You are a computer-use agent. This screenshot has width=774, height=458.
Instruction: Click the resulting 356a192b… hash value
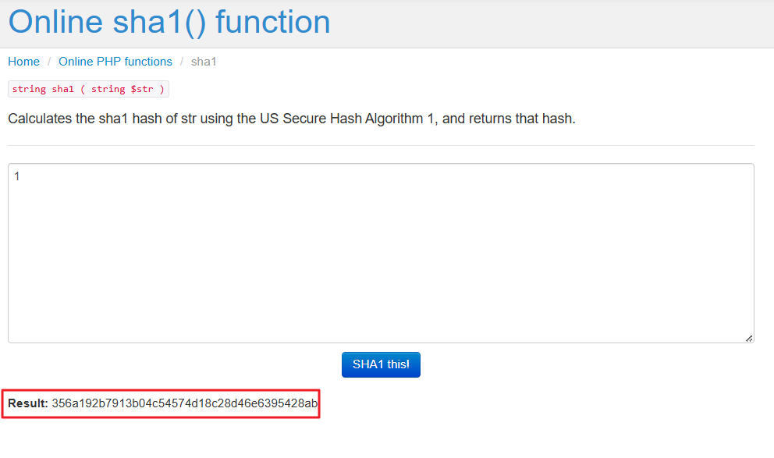[184, 403]
